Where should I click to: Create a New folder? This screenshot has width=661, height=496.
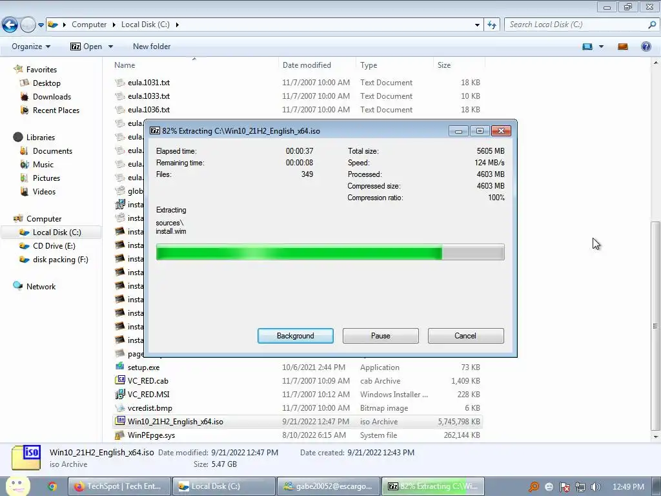[152, 46]
